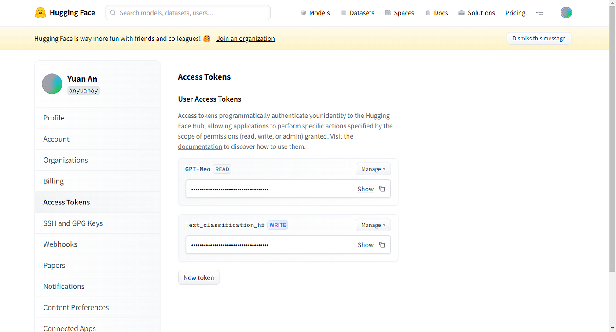616x332 pixels.
Task: Create a New token
Action: [198, 278]
